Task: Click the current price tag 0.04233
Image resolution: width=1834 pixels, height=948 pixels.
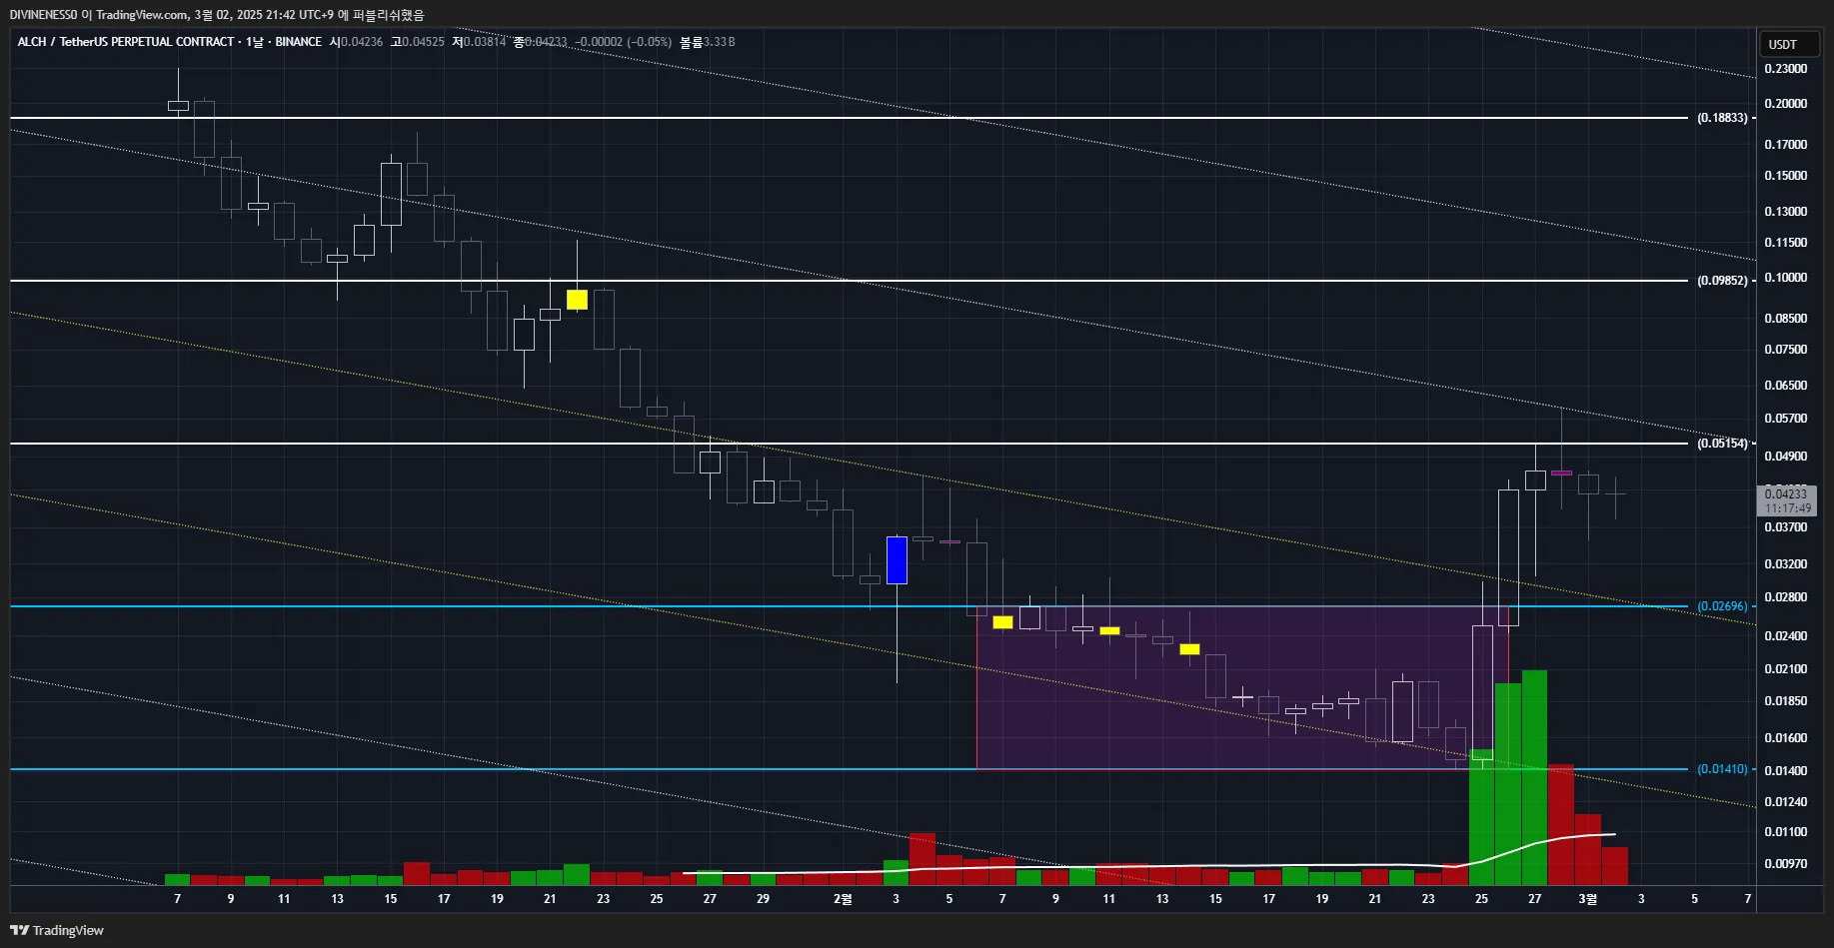Action: coord(1786,493)
